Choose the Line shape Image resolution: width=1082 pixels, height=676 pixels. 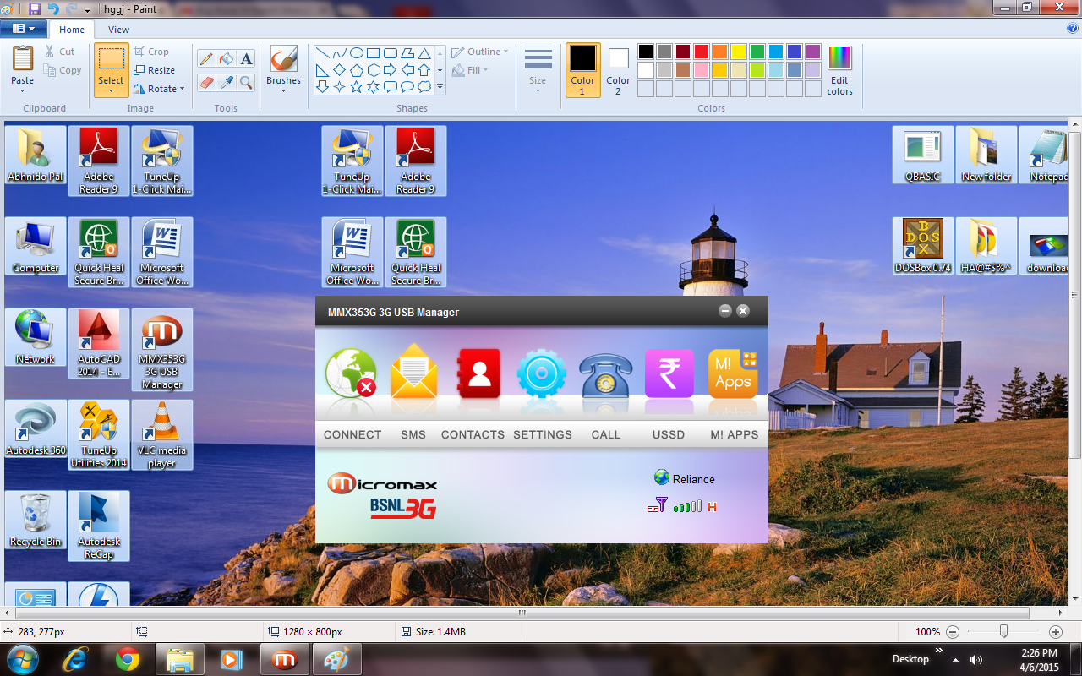tap(323, 53)
